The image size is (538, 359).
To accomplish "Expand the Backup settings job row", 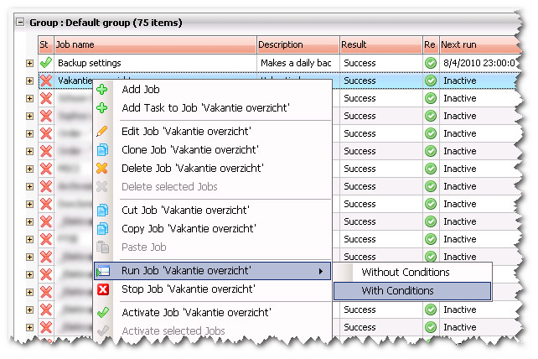I will point(30,63).
